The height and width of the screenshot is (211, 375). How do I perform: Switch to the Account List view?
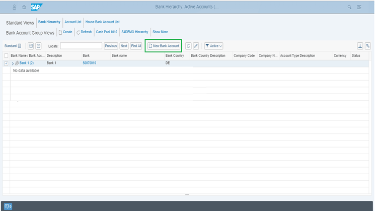[73, 22]
